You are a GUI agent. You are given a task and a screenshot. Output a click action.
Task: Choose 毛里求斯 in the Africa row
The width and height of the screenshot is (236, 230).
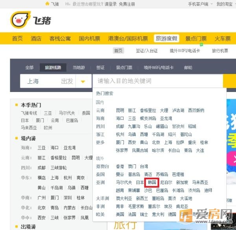click(x=136, y=206)
